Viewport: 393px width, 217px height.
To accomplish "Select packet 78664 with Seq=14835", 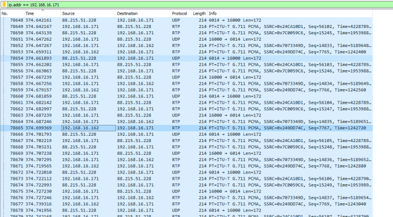I will [187, 121].
